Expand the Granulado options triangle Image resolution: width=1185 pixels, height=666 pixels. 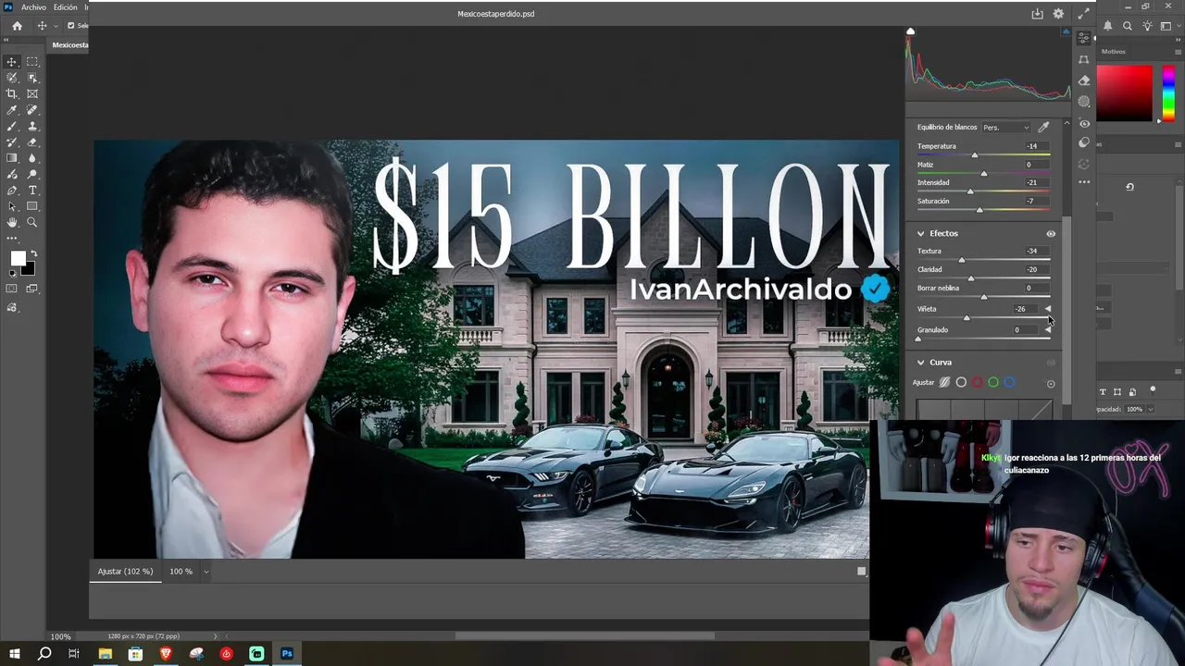1048,330
